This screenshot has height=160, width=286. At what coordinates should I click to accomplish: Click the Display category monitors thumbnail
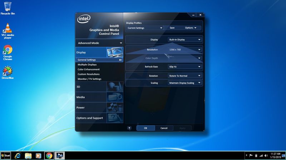pyautogui.click(x=115, y=52)
